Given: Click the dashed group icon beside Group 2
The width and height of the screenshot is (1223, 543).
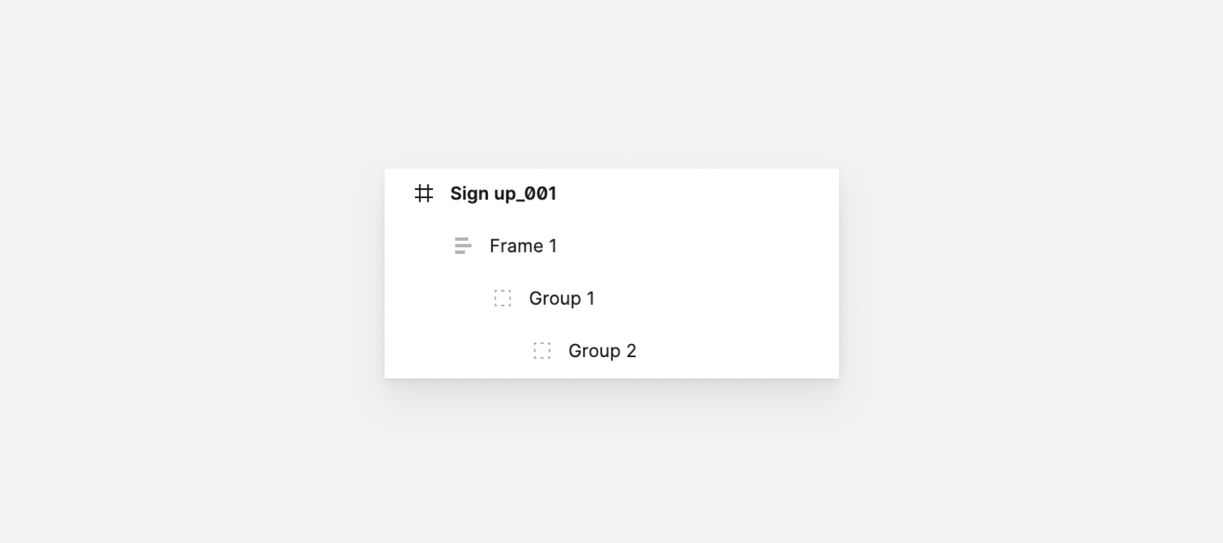Looking at the screenshot, I should point(542,351).
